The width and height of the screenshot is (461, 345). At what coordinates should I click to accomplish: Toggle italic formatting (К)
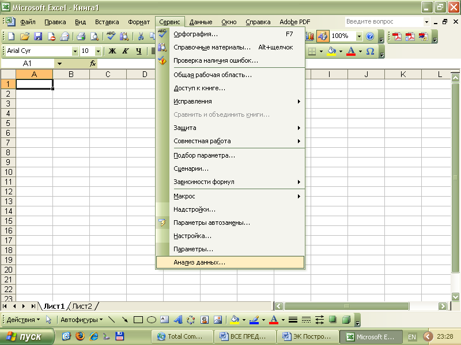tap(126, 51)
